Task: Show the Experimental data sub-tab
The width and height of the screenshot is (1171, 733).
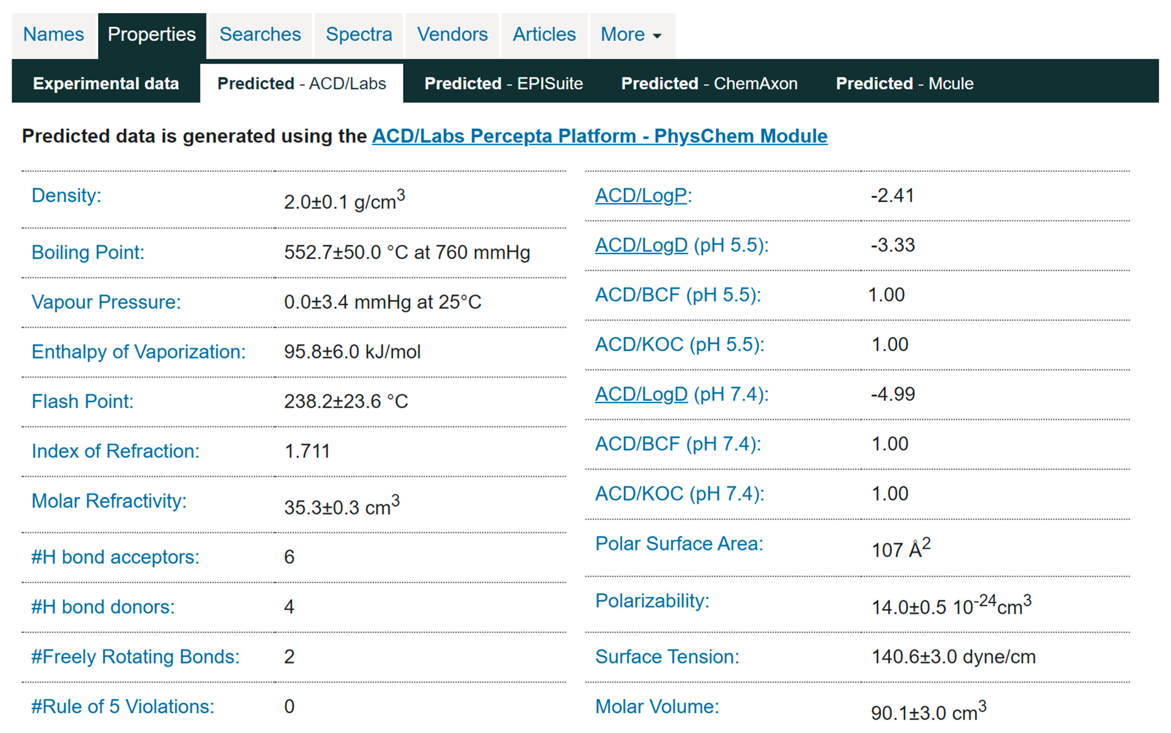Action: 106,83
